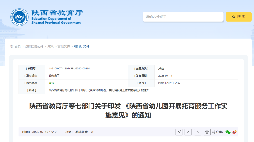Decrease font size with A- button
Viewport: 254px width, 142px height.
coord(188,132)
